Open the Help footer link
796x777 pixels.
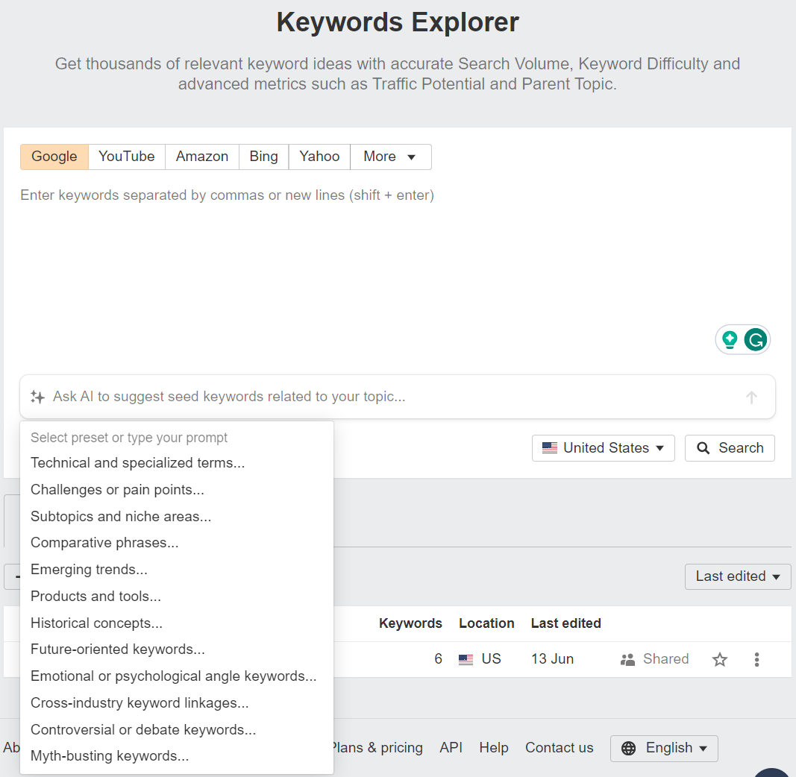(493, 748)
